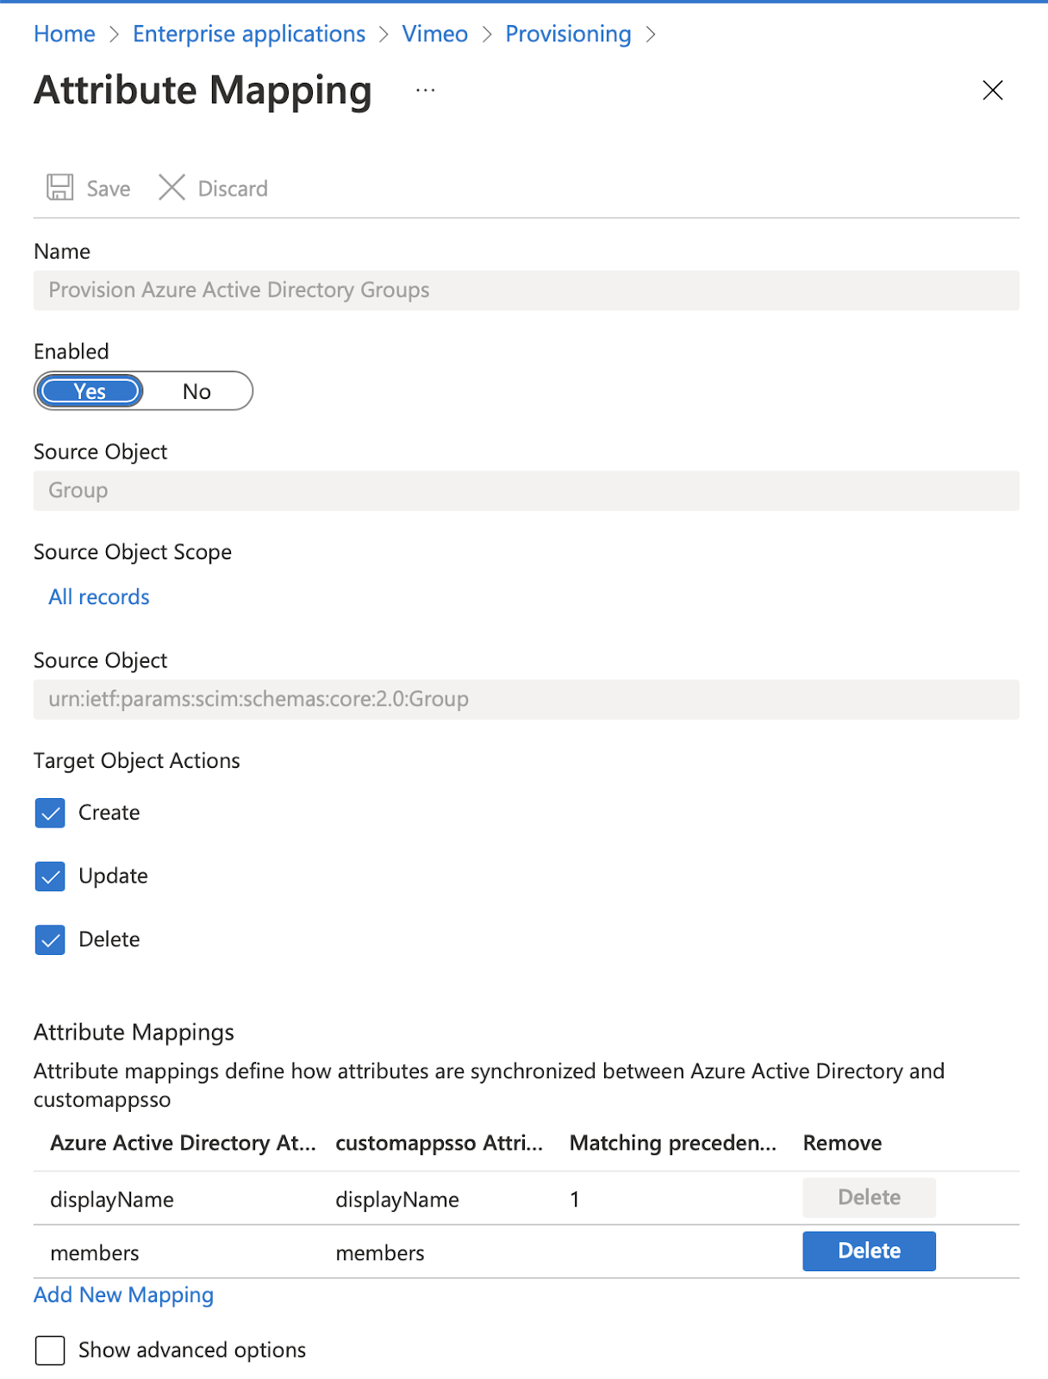The width and height of the screenshot is (1048, 1379).
Task: Navigate to Enterprise applications breadcrumb
Action: click(x=248, y=34)
